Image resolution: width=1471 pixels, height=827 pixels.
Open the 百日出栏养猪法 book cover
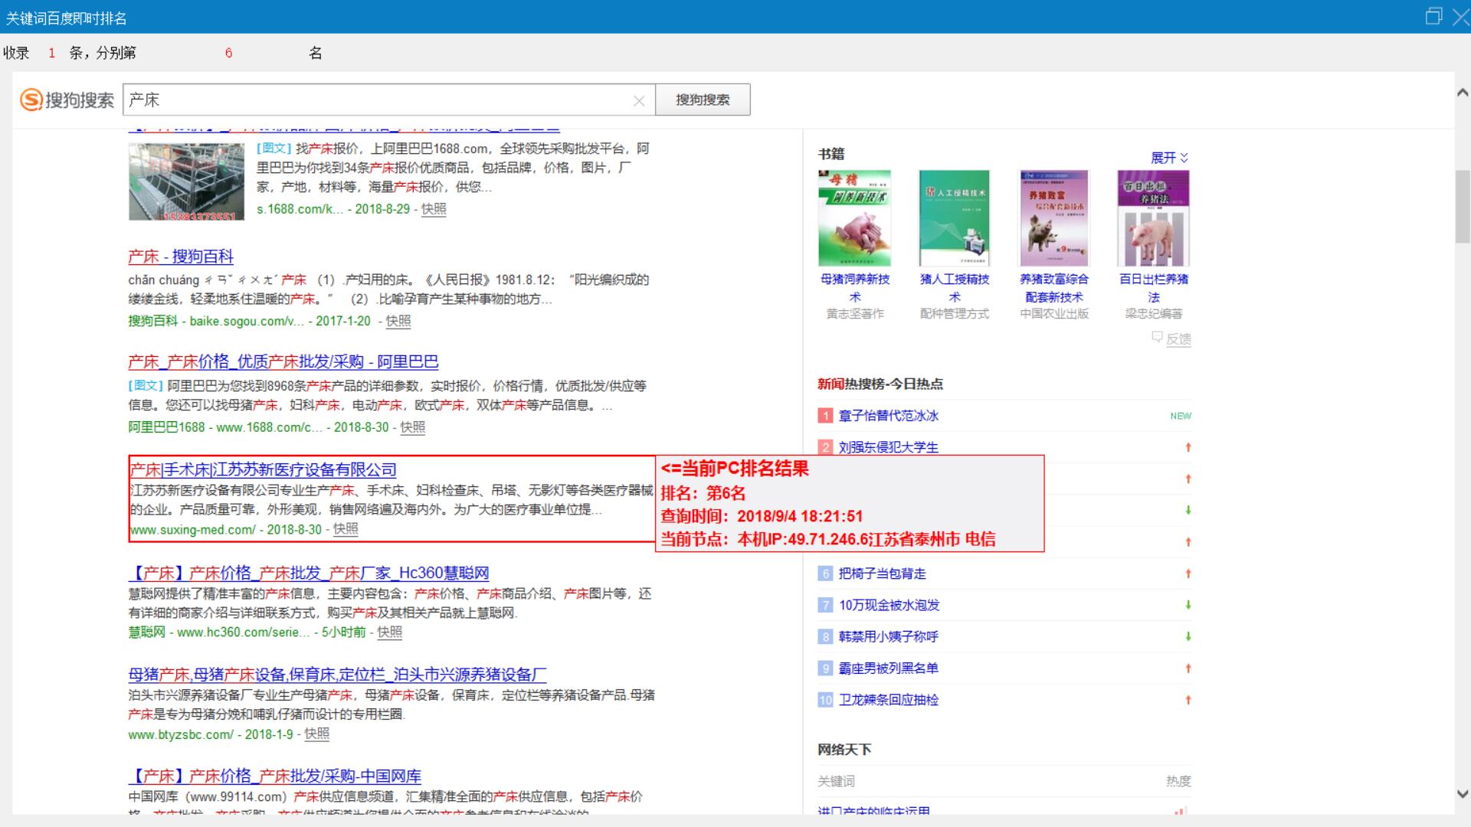1153,218
